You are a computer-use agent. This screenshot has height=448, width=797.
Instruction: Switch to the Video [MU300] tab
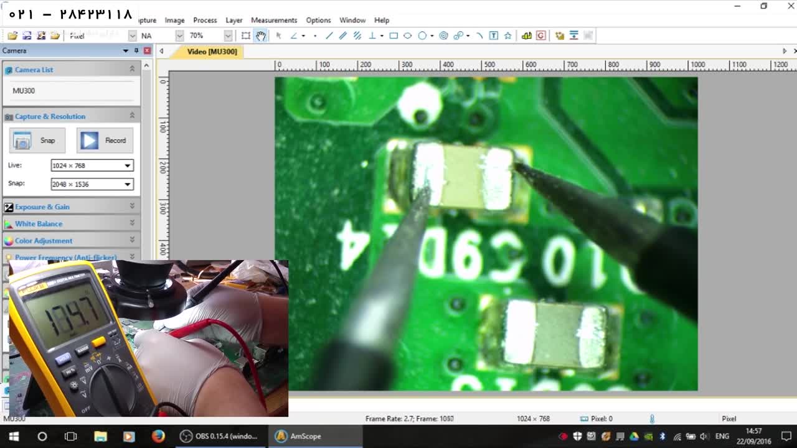point(212,52)
